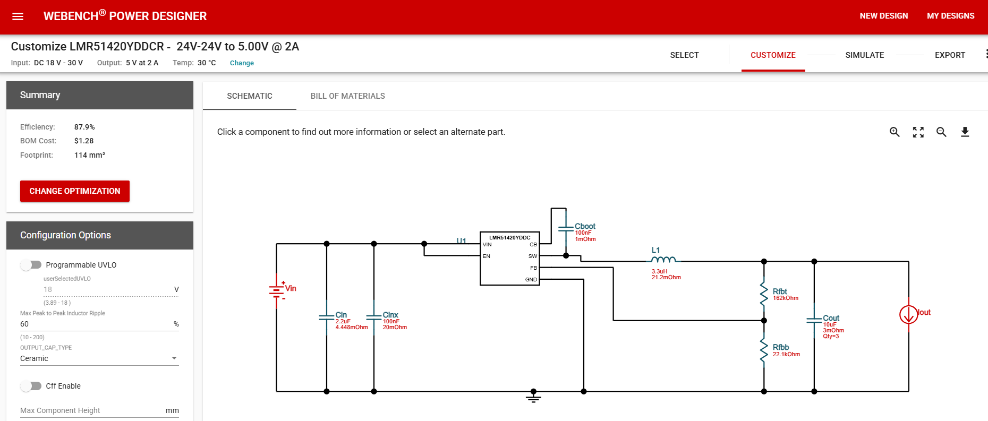Click the Temp 30 °C text
This screenshot has width=988, height=421.
tap(194, 63)
